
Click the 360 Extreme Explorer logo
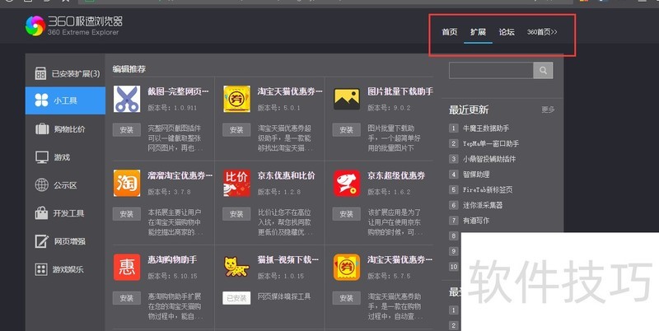[x=74, y=26]
